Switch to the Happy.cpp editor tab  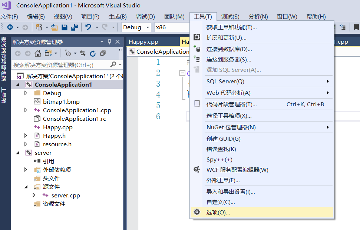pyautogui.click(x=143, y=42)
